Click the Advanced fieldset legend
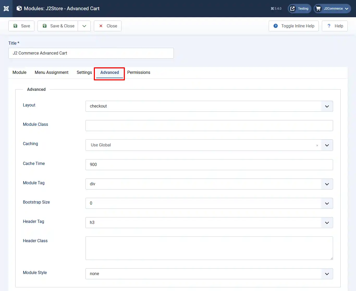Screen dimensions: 356x291 36,89
